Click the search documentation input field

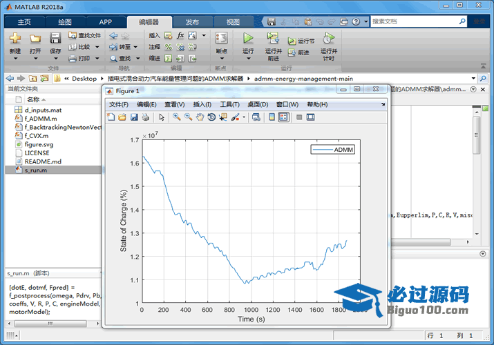pos(415,21)
